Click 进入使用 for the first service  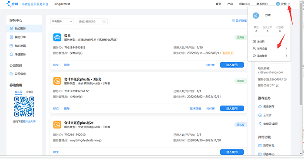[232, 65]
